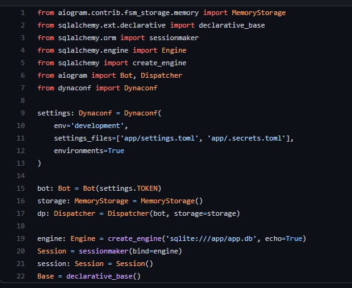This screenshot has width=352, height=288.
Task: Click the Base variable on line 22
Action: point(46,276)
